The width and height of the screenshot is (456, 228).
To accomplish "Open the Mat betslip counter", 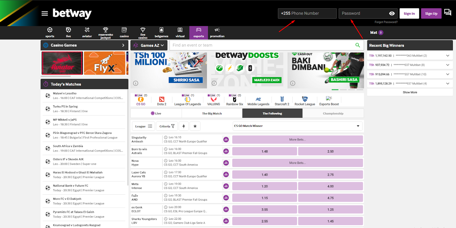I will click(x=376, y=32).
